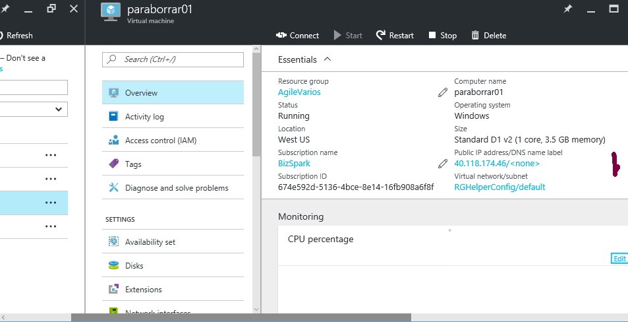Click Refresh in the left blade
The height and width of the screenshot is (322, 628).
pyautogui.click(x=16, y=35)
